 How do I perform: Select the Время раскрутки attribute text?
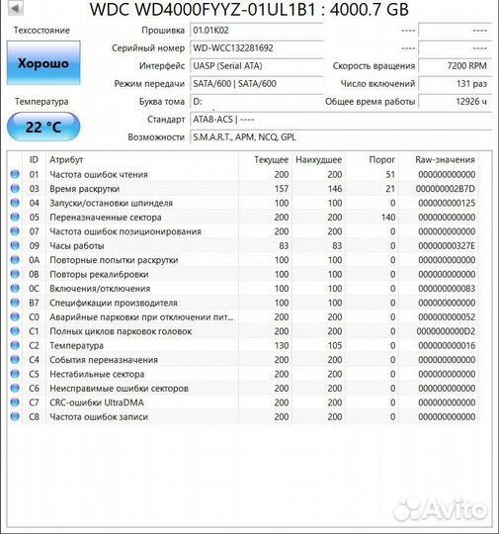pyautogui.click(x=84, y=188)
